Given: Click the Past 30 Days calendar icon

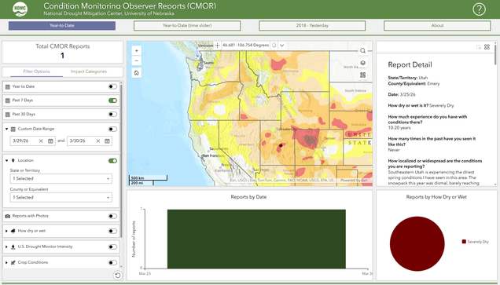Looking at the screenshot, I should click(x=8, y=115).
